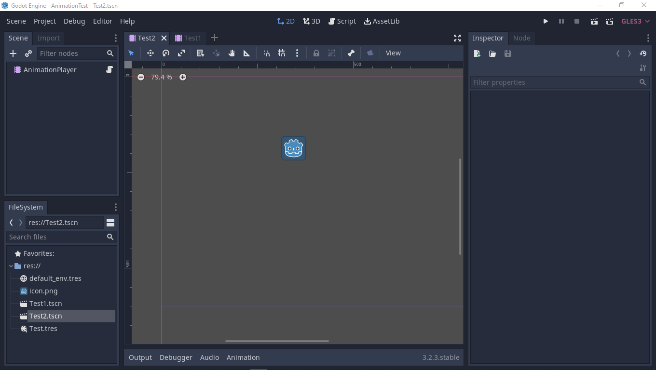Select the Rotate mode tool
Viewport: 656px width, 370px height.
click(166, 53)
